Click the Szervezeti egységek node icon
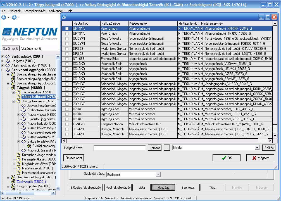 [x=8, y=70]
